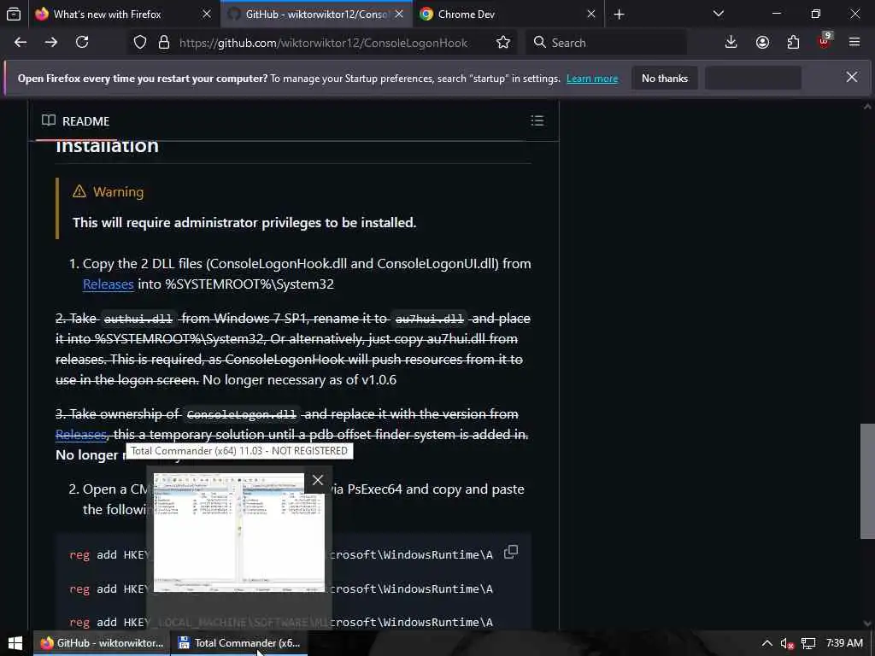Close the Total Commander preview thumbnail
Image resolution: width=875 pixels, height=656 pixels.
(x=318, y=480)
